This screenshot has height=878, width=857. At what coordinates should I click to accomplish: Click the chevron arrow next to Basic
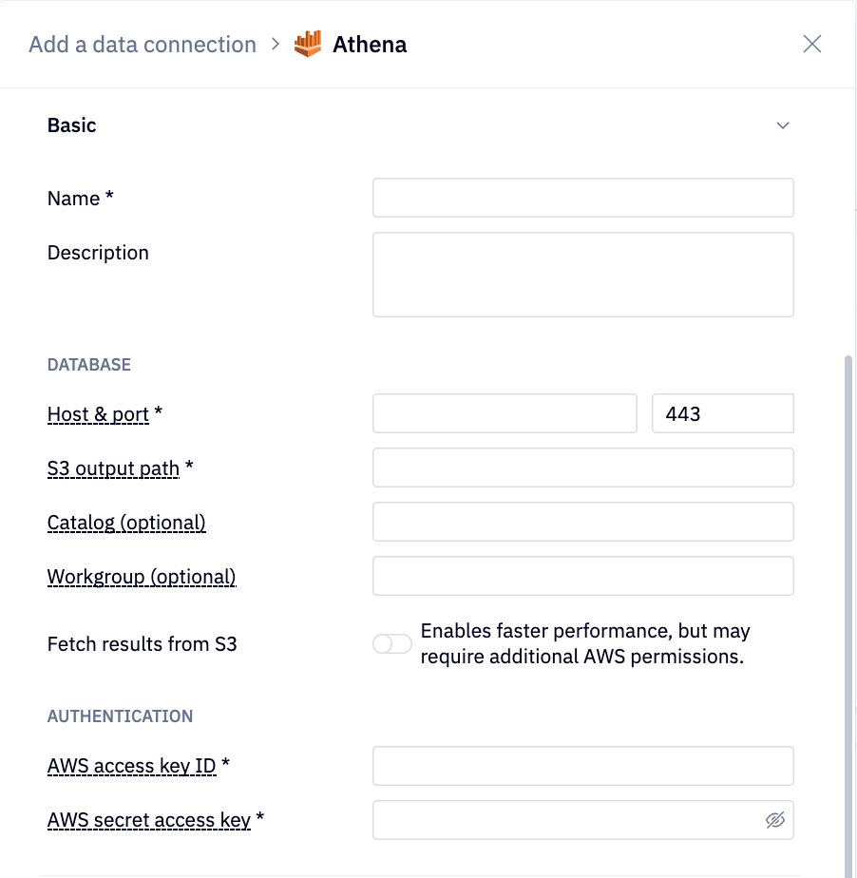783,124
